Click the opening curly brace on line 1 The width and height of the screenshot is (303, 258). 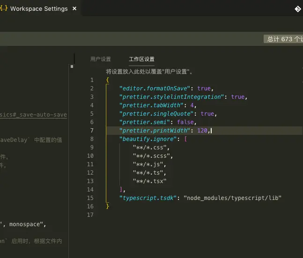(107, 80)
